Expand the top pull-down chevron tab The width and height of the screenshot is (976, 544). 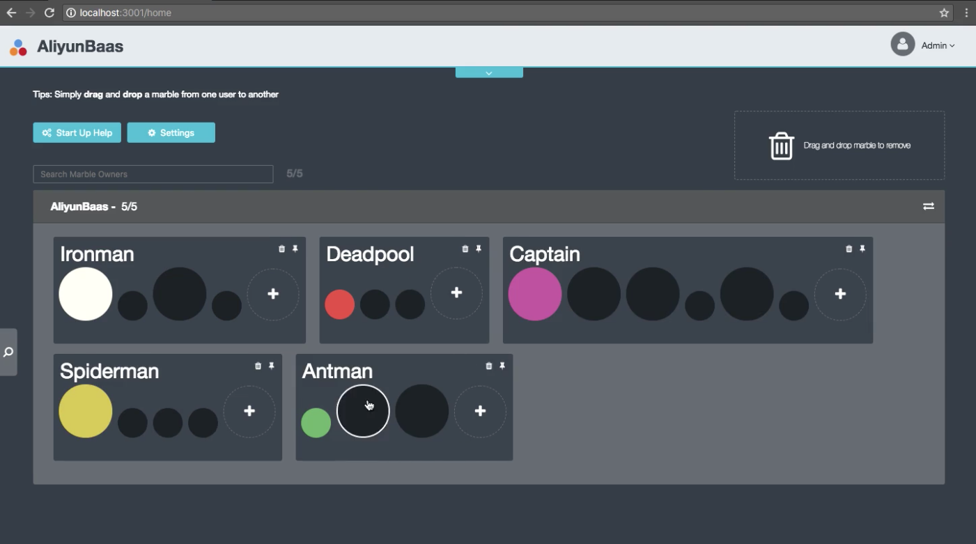pos(489,72)
